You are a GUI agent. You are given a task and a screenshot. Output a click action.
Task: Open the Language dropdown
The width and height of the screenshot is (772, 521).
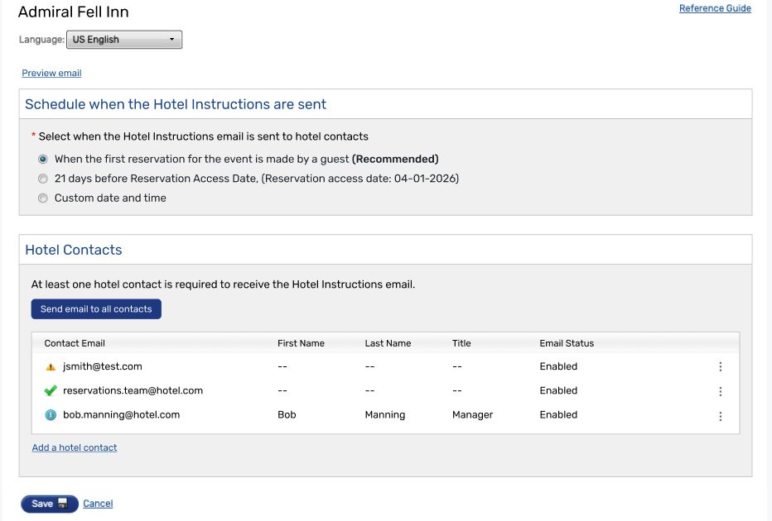pyautogui.click(x=123, y=40)
